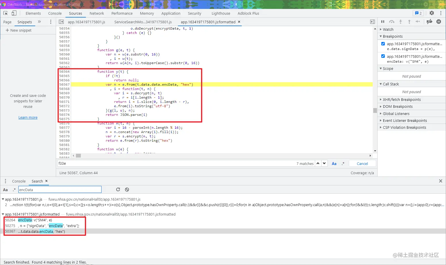Collapse app.1634197175801.js search result group
Image resolution: width=446 pixels, height=265 pixels.
pos(3,199)
